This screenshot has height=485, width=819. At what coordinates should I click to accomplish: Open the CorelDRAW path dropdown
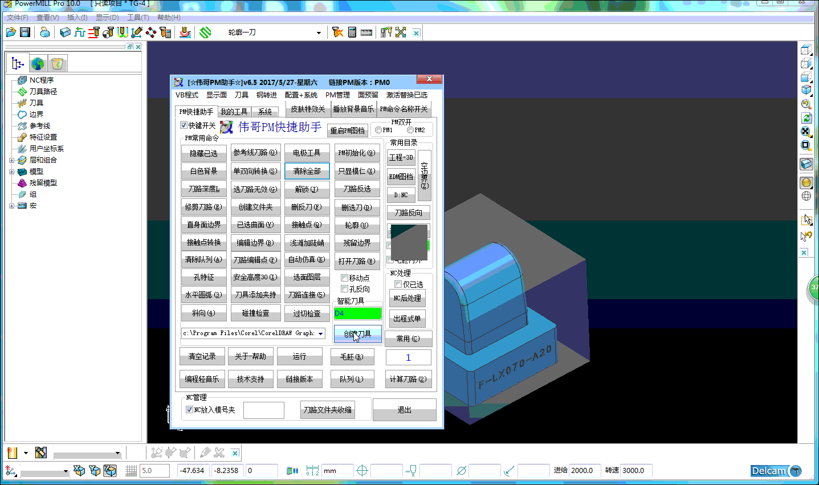pos(320,333)
